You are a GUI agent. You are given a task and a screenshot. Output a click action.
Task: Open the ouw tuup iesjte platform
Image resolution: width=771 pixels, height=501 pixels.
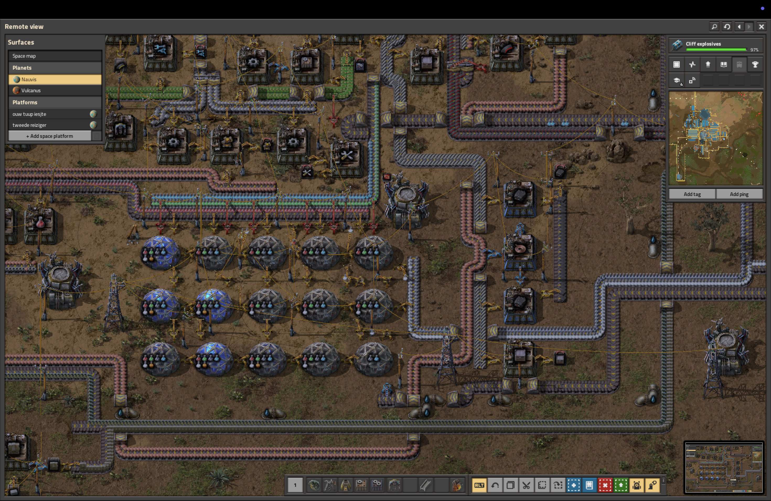(x=55, y=114)
